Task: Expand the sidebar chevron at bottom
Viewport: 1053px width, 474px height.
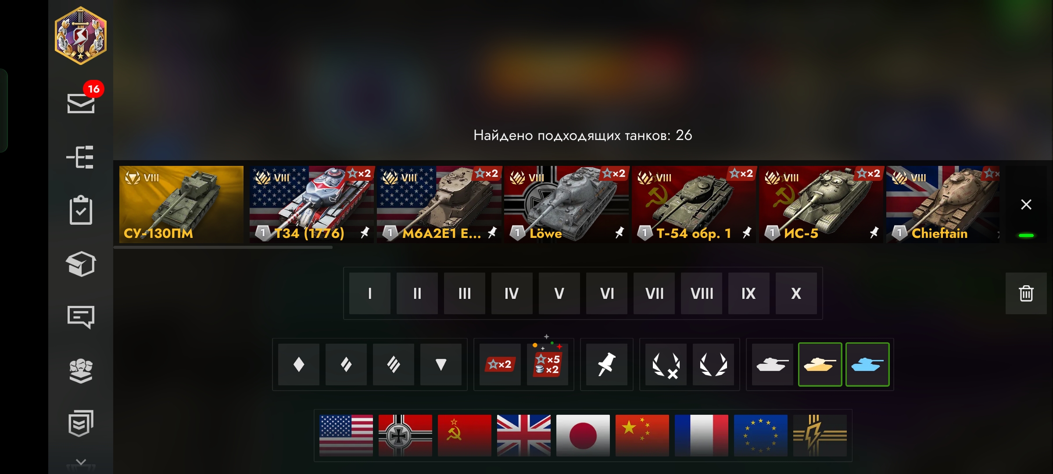Action: [81, 462]
